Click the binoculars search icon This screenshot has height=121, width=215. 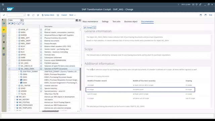[x=77, y=20]
